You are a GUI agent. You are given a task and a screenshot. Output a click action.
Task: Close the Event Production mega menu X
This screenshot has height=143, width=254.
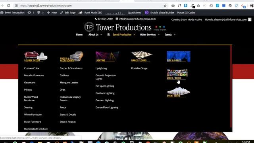pyautogui.click(x=134, y=35)
